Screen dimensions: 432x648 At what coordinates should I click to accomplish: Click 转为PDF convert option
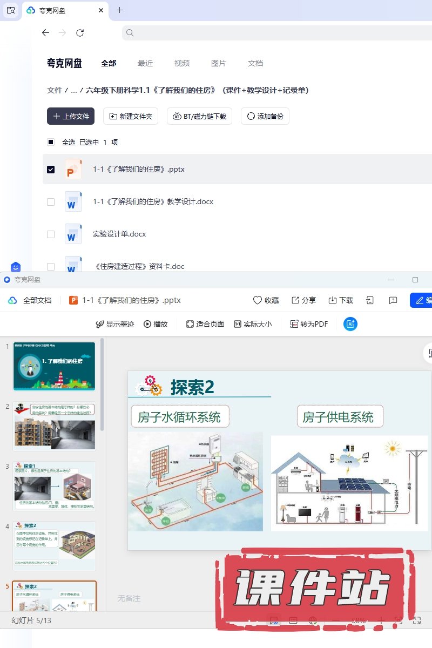coord(309,324)
